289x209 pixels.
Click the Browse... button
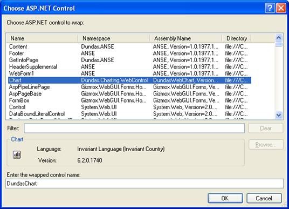266,144
